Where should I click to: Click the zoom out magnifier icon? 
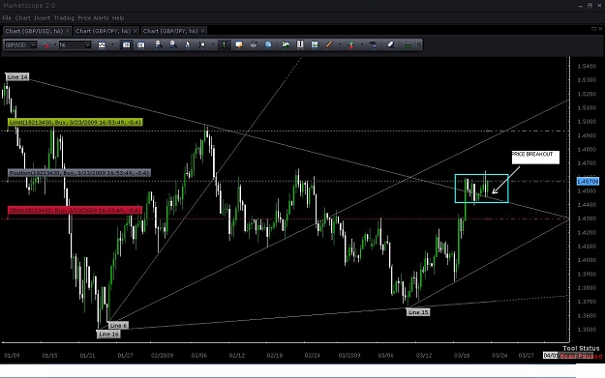[x=173, y=44]
